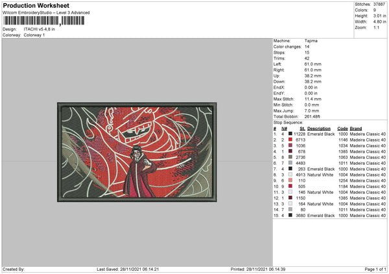Select the white swatch in stop row 8

(x=290, y=174)
